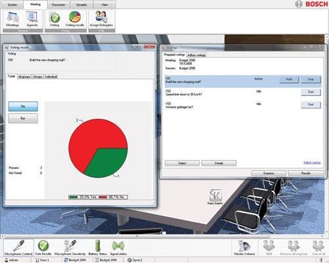Open the Discussion ribbon tab
The width and height of the screenshot is (329, 263).
tap(59, 5)
